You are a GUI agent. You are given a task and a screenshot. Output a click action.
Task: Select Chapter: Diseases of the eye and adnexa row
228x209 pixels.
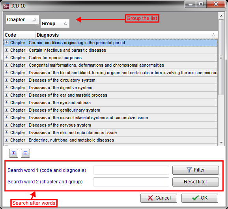click(x=110, y=103)
